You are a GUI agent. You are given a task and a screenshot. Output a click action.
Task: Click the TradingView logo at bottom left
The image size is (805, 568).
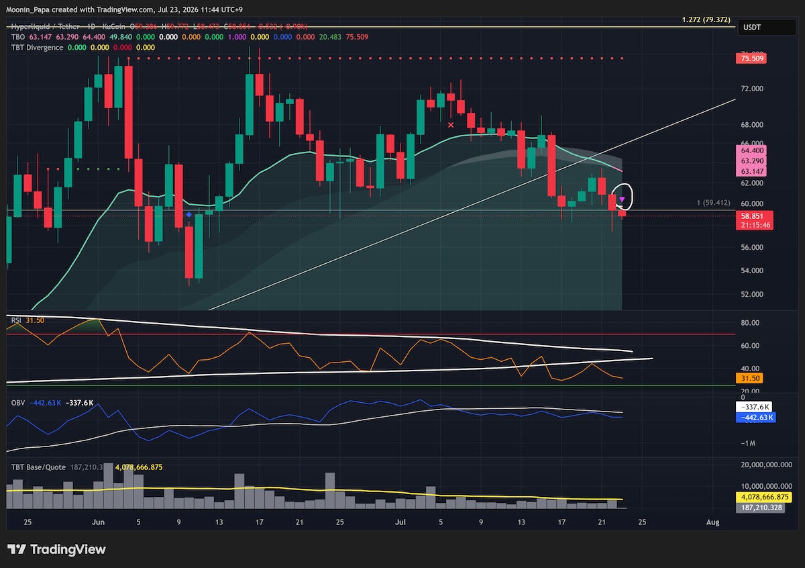coord(56,549)
